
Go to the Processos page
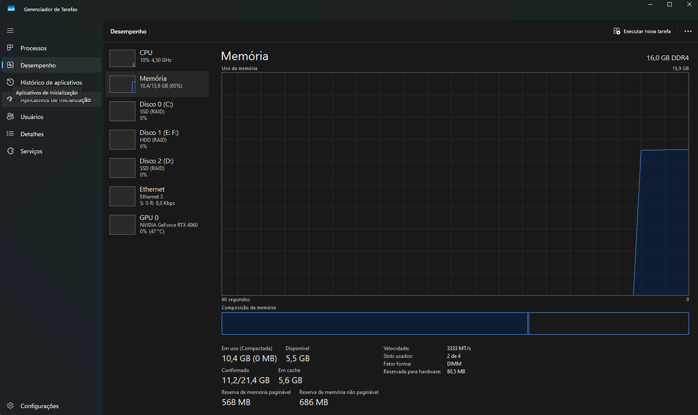click(x=52, y=48)
